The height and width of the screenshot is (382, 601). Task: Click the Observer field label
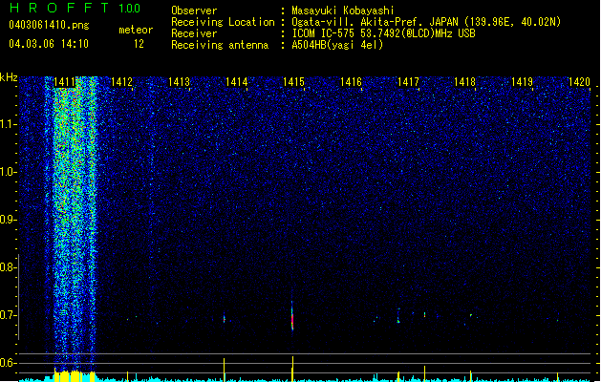coord(194,11)
